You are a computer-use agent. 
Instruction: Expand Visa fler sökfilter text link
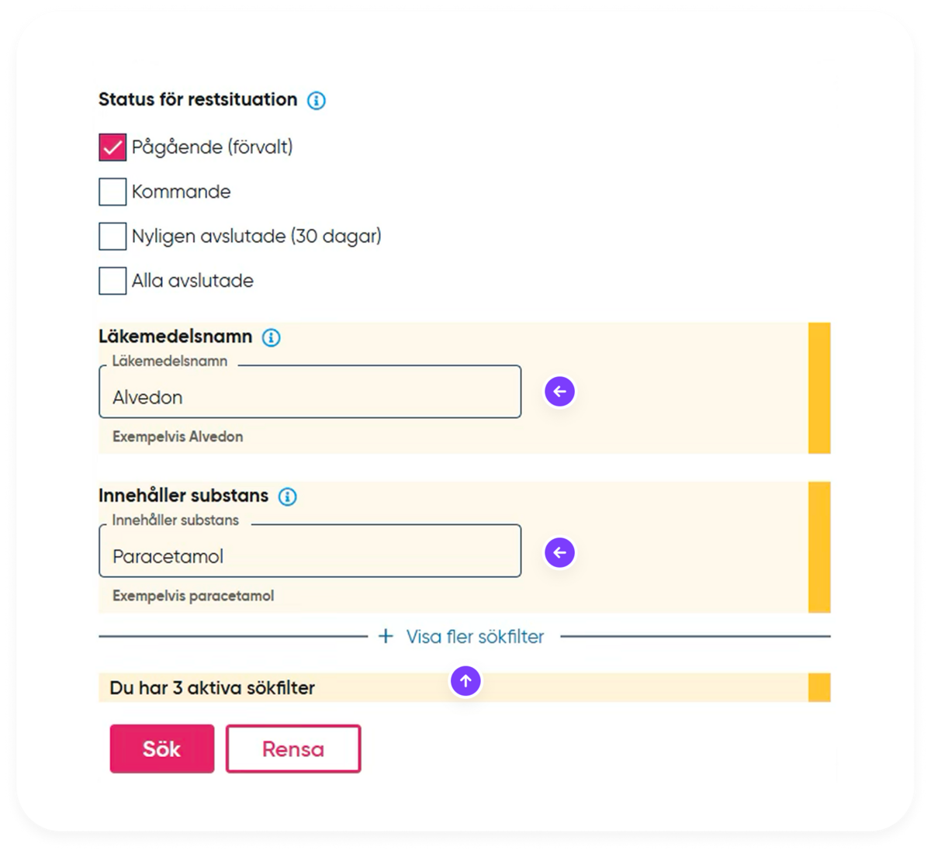click(475, 637)
